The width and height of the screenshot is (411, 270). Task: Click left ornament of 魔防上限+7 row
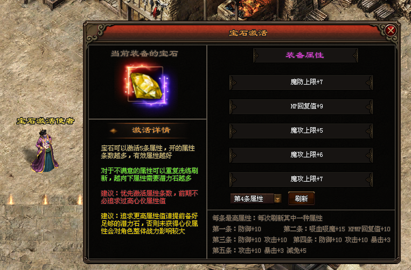(233, 82)
